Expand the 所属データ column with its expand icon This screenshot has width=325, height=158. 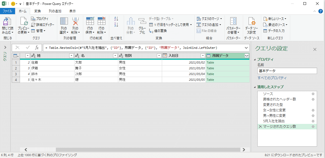[246, 56]
